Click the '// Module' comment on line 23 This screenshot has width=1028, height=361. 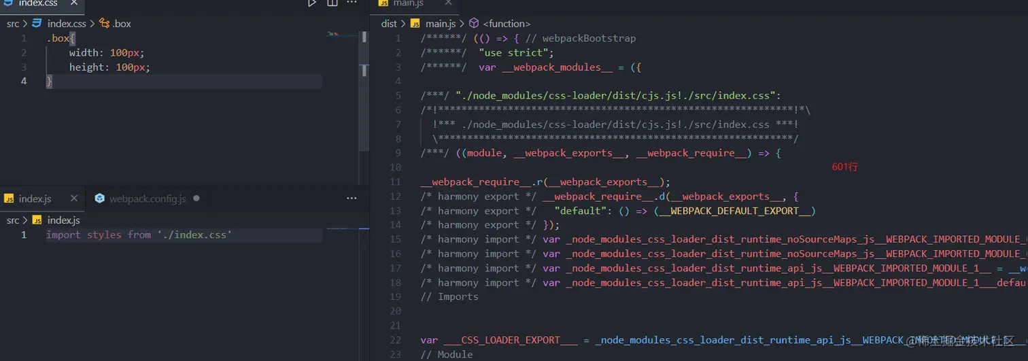447,354
